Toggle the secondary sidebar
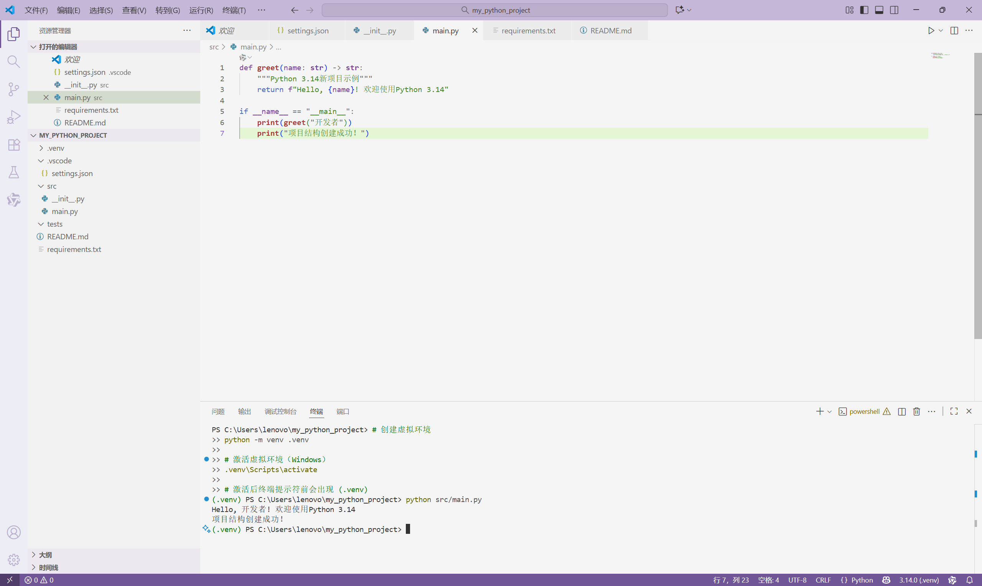This screenshot has width=982, height=586. click(894, 10)
